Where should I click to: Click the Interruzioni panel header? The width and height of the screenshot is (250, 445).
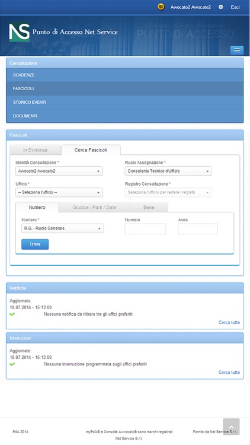tap(125, 338)
